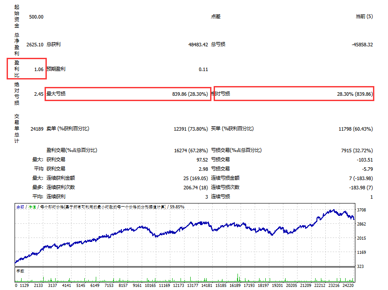Click average loss trade value -5.79

(367, 169)
